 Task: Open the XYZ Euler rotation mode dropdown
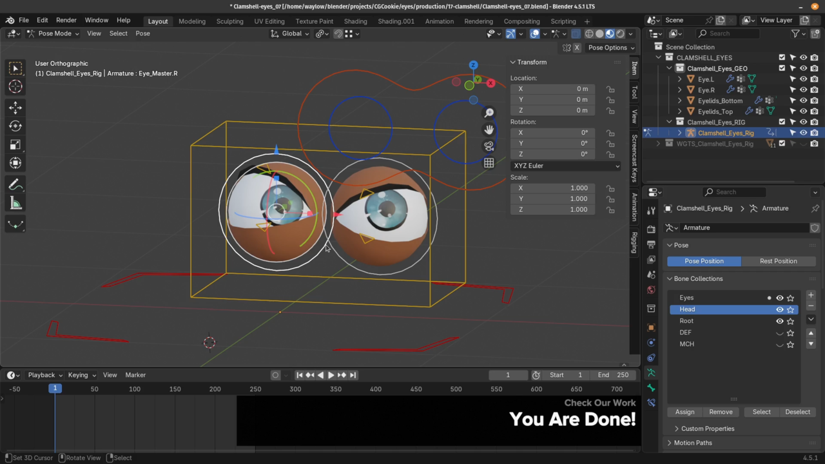point(566,166)
